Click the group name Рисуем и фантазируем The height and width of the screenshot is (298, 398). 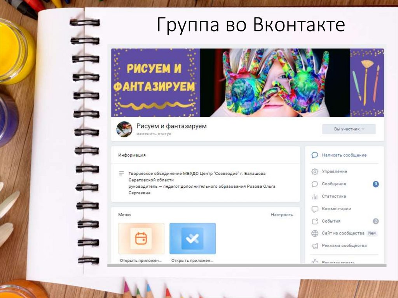(x=171, y=126)
